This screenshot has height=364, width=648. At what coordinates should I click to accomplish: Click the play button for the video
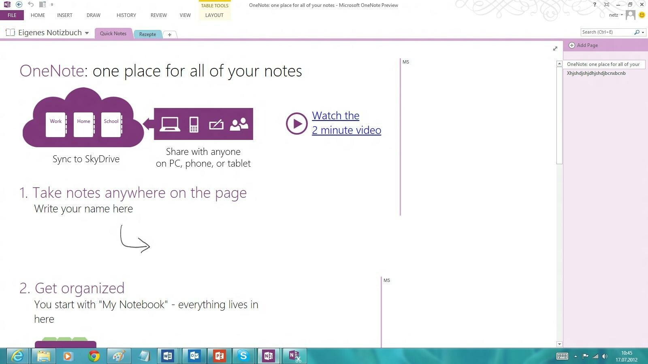296,124
